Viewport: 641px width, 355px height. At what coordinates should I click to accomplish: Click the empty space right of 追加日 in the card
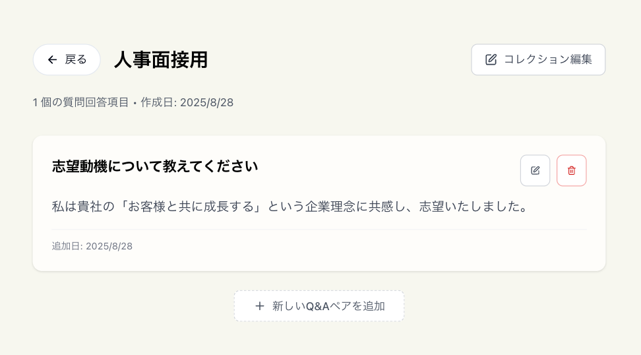(363, 246)
